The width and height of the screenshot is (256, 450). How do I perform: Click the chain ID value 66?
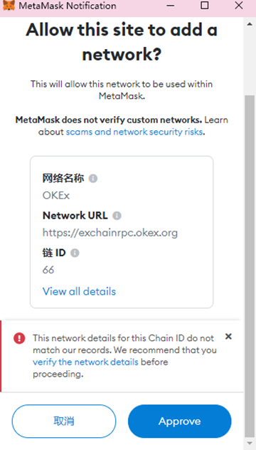(48, 270)
